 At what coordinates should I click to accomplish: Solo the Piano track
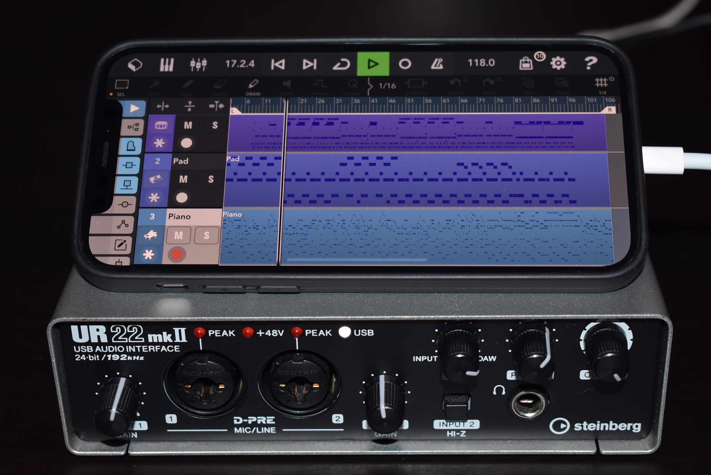point(206,235)
